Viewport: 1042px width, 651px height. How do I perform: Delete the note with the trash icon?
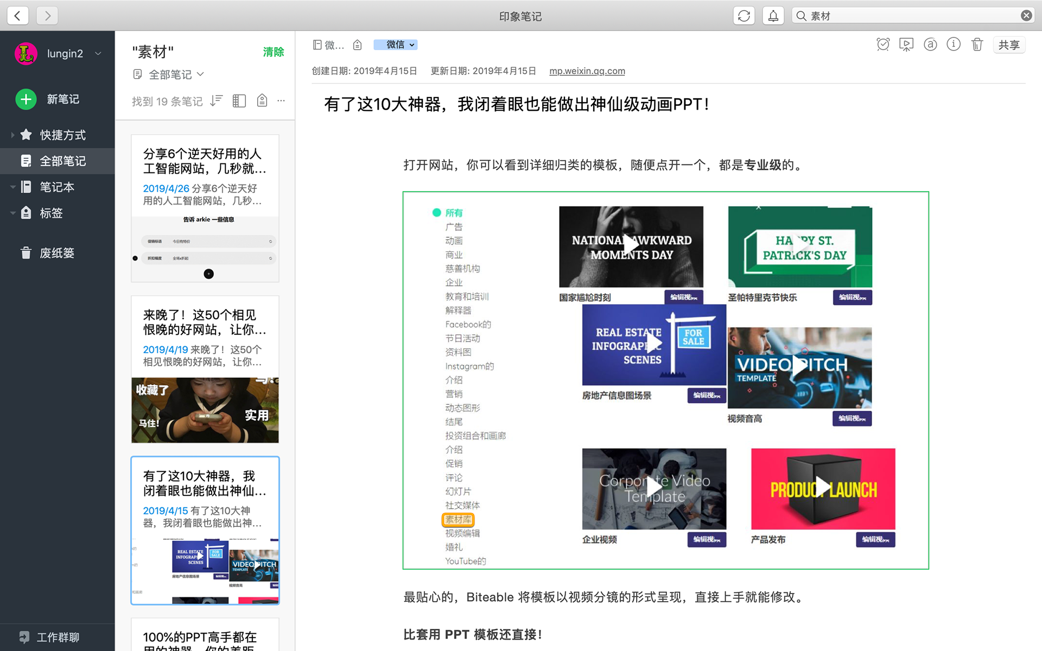click(977, 44)
